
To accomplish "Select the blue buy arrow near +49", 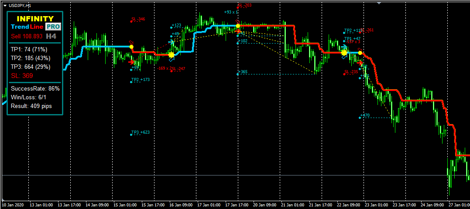I will point(171,42).
